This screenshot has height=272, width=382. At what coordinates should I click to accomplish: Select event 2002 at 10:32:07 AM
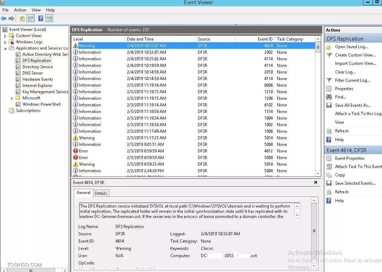[x=194, y=52]
